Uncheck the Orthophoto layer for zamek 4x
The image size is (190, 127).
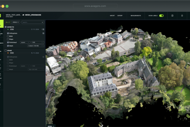click(x=8, y=33)
